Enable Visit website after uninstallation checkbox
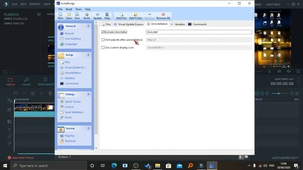This screenshot has width=303, height=170. coord(103,40)
